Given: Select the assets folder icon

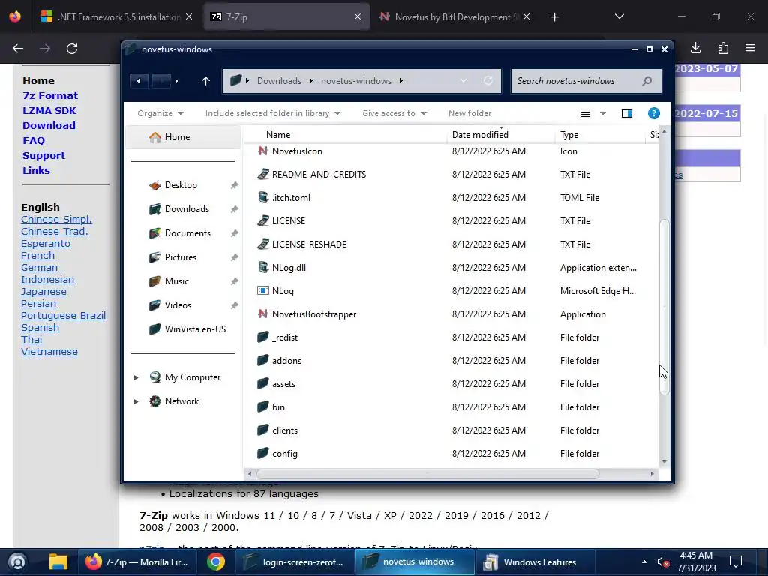Looking at the screenshot, I should (263, 383).
